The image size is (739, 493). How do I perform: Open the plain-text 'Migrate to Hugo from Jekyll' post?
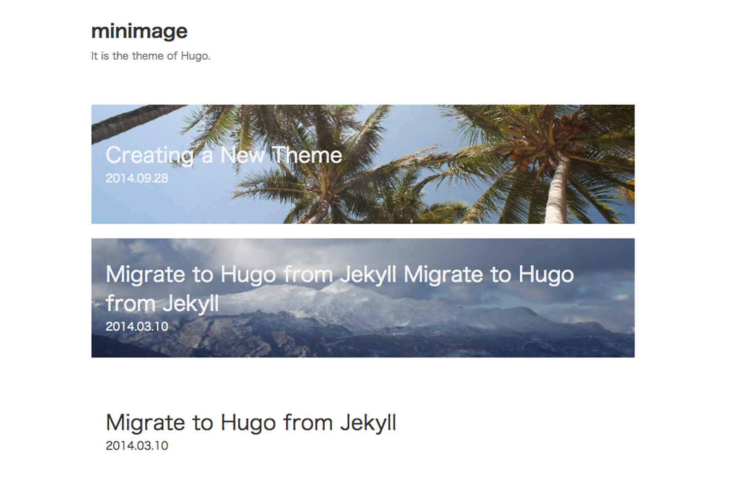pyautogui.click(x=251, y=423)
